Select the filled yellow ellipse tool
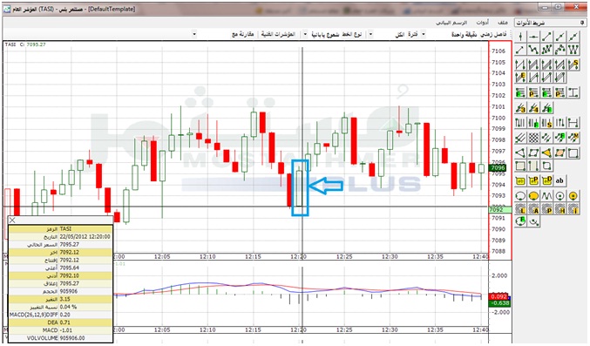Image resolution: width=590 pixels, height=346 pixels. (x=533, y=196)
